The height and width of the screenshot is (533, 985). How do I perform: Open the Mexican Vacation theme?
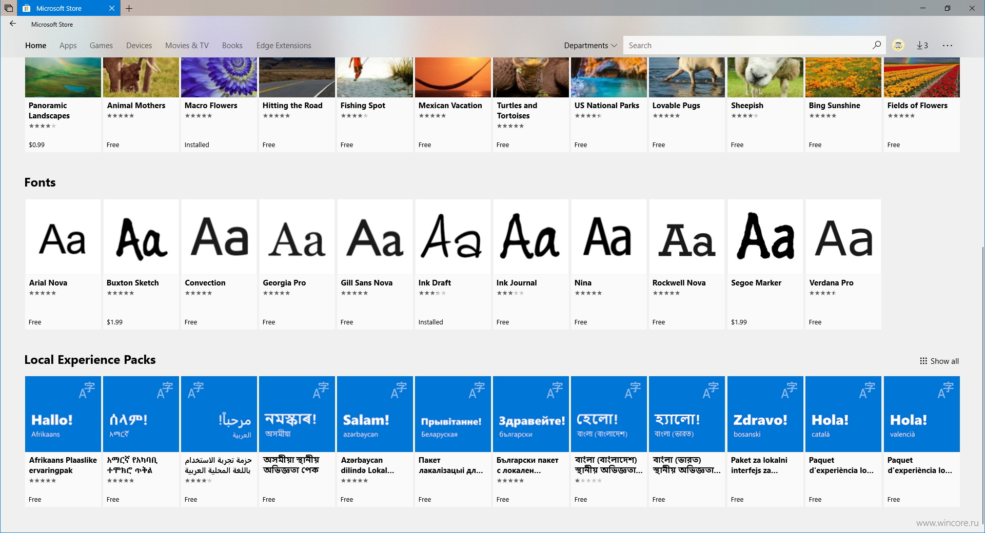[x=453, y=105]
